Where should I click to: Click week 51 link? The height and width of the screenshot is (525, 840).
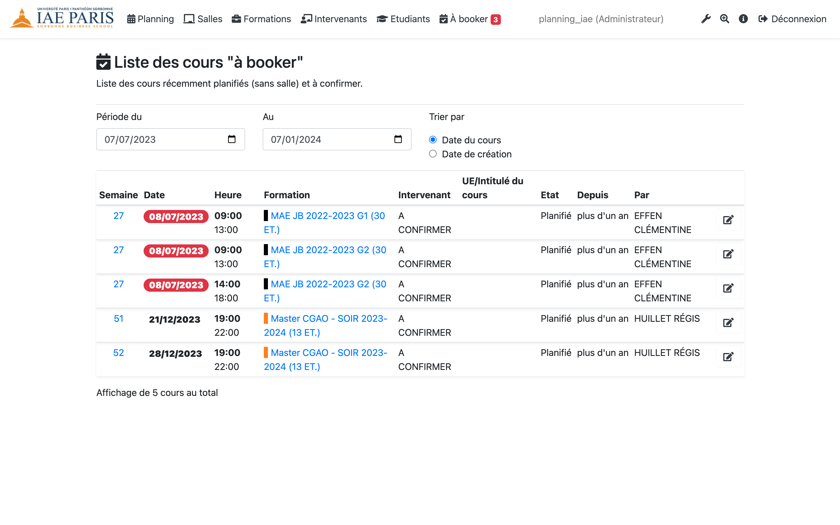(x=118, y=318)
